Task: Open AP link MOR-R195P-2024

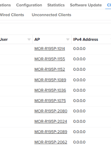Action: click(x=51, y=121)
